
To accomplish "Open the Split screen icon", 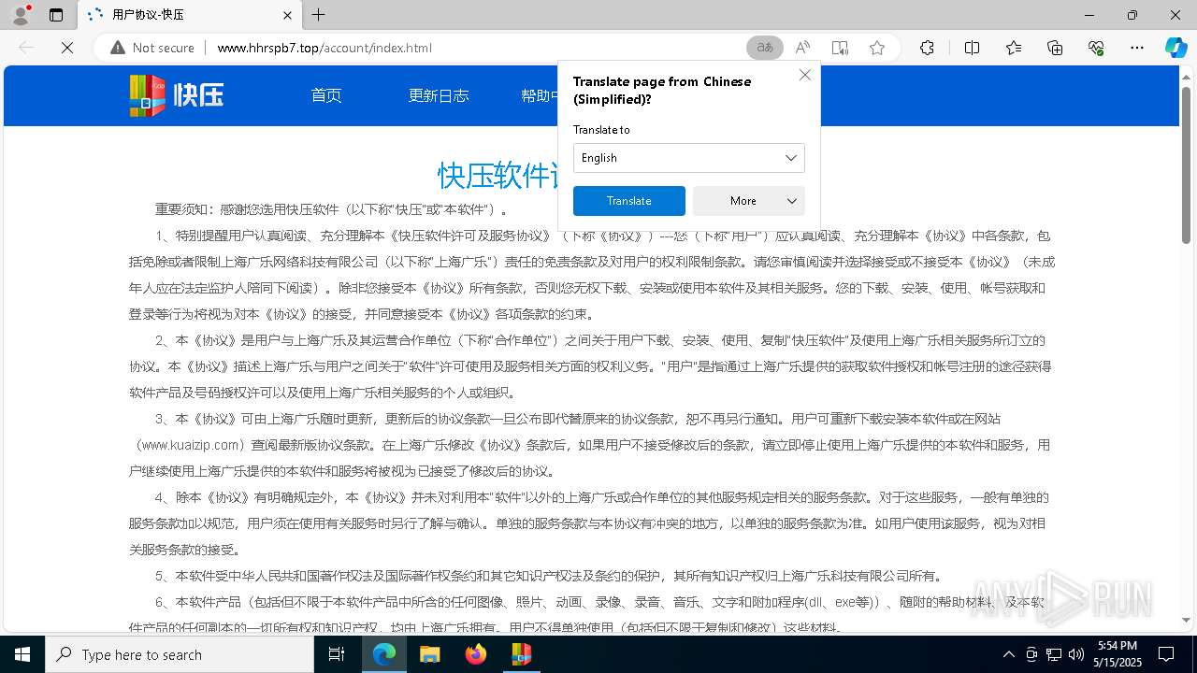I will coord(972,48).
